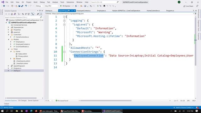201x113 pixels.
Task: Collapse the Controllers folder arrow
Action: click(x=8, y=35)
